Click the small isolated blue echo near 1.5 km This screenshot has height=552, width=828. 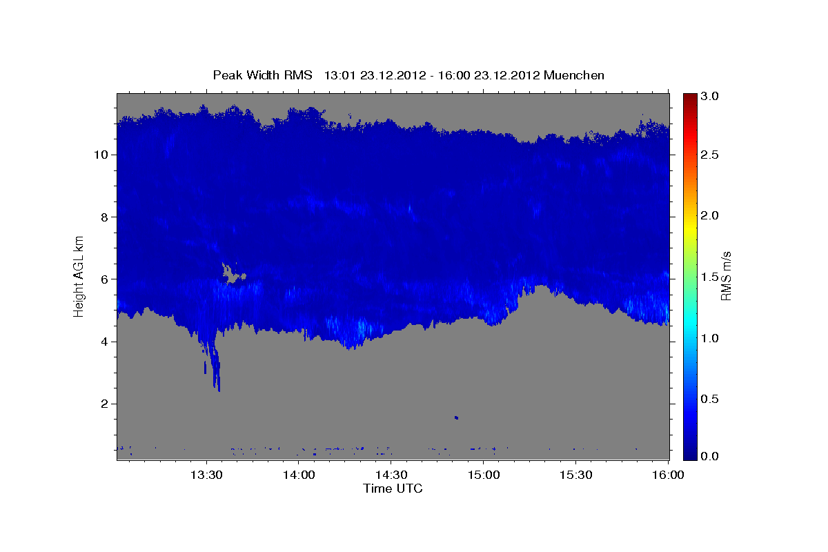456,417
